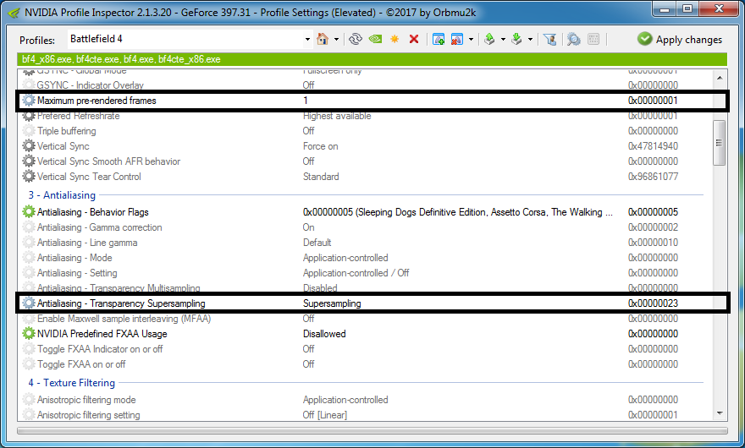Select the Maximum pre-rendered frames setting name
Screen dimensions: 745x448
pyautogui.click(x=97, y=101)
